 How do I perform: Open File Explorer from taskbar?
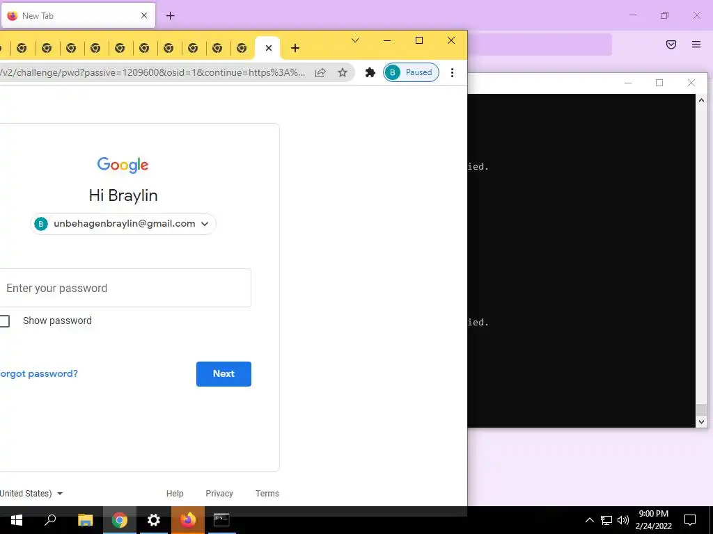[x=85, y=520]
